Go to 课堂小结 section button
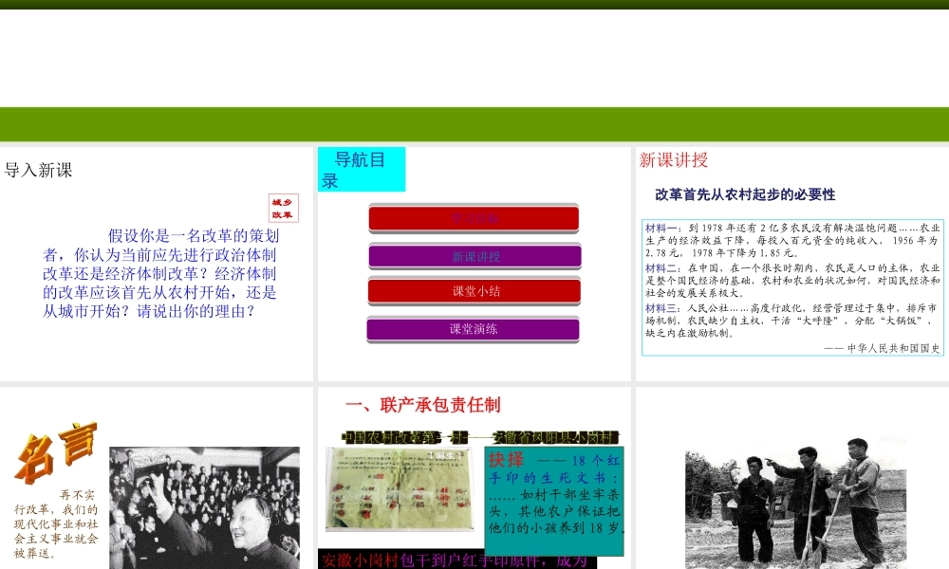Image resolution: width=949 pixels, height=569 pixels. [474, 291]
